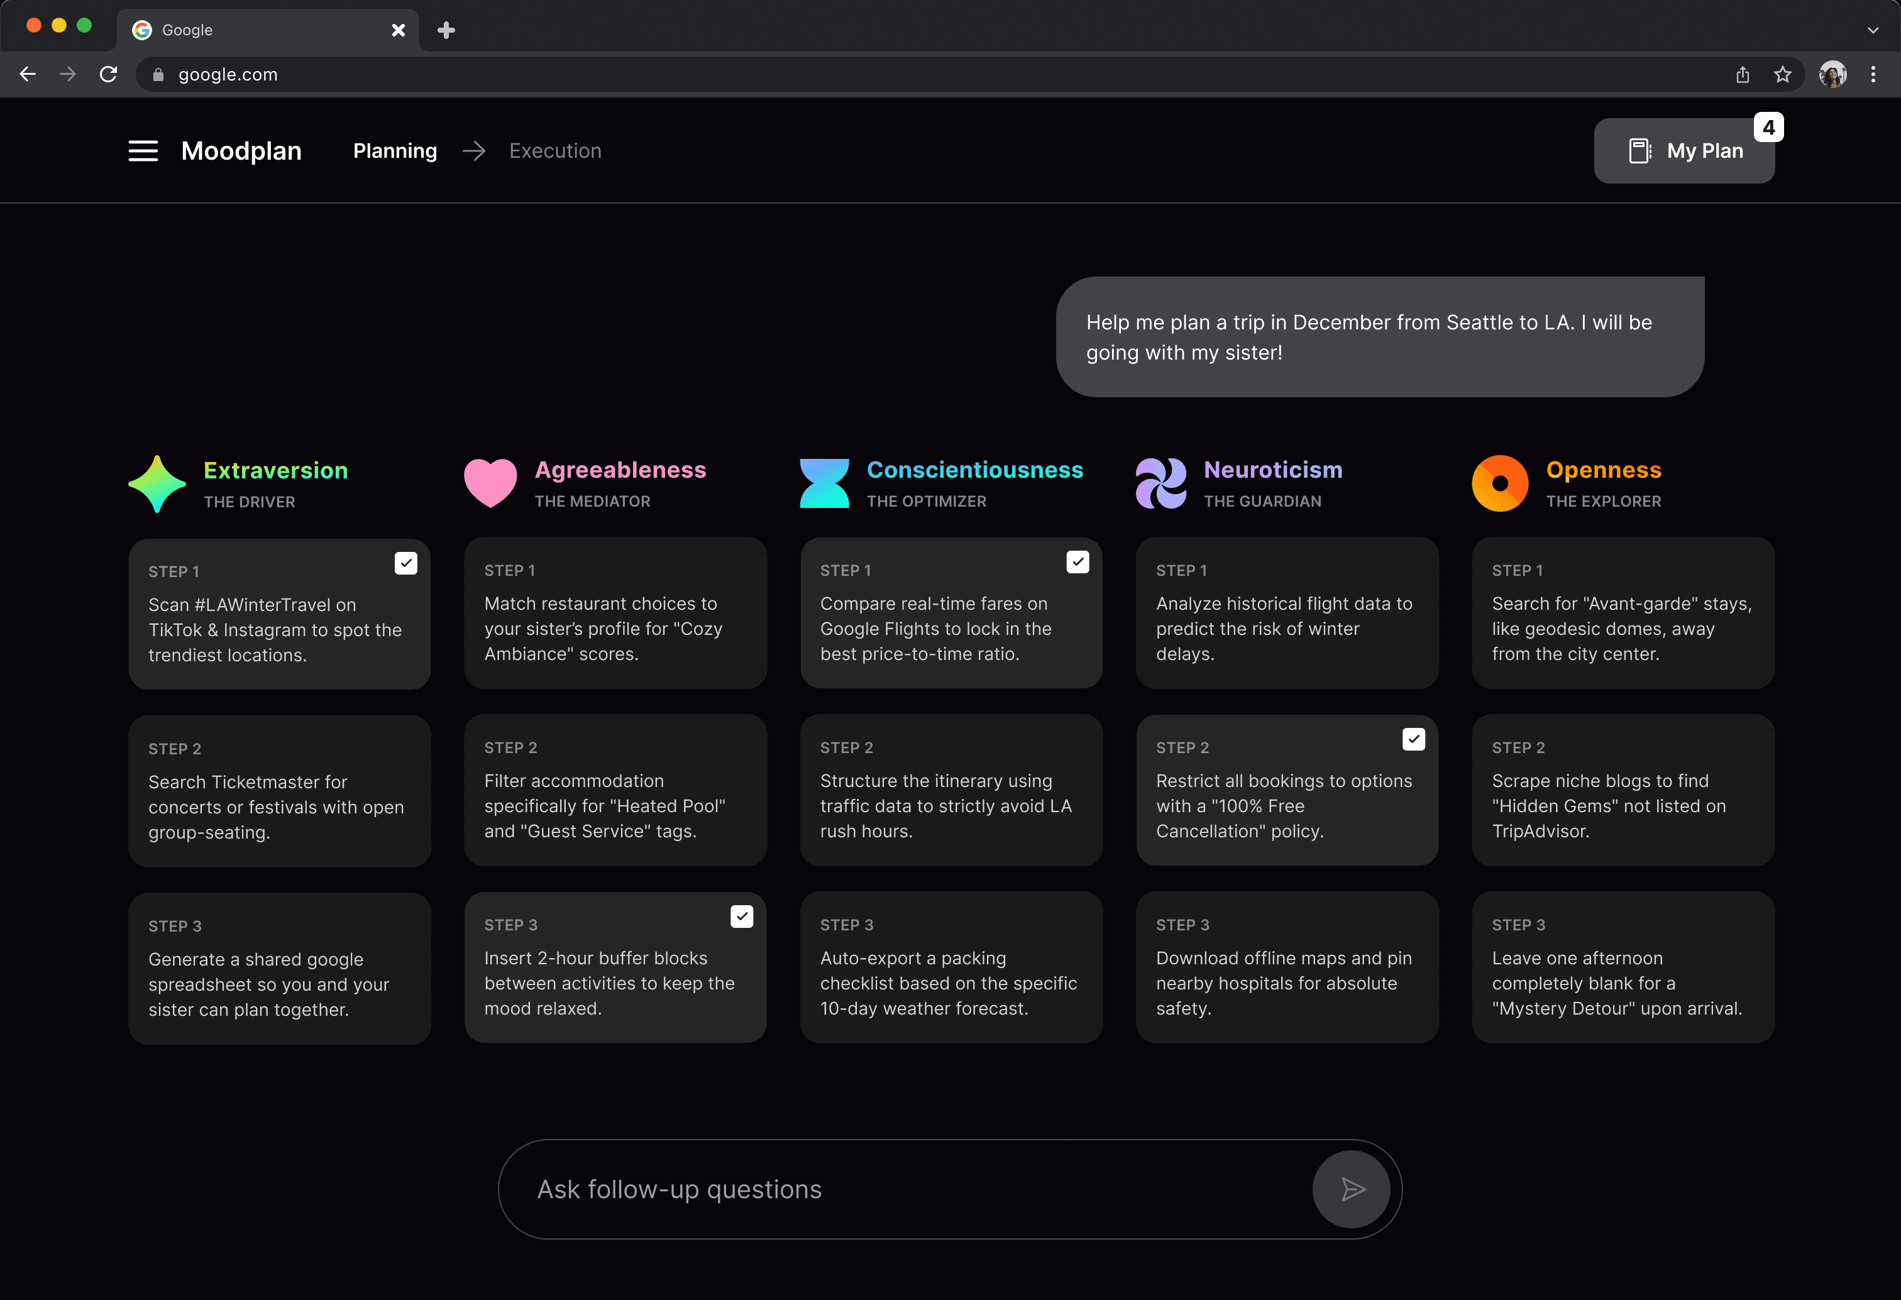The height and width of the screenshot is (1300, 1901).
Task: Uncheck the 2-hour buffer blocks step checkbox
Action: pyautogui.click(x=741, y=917)
